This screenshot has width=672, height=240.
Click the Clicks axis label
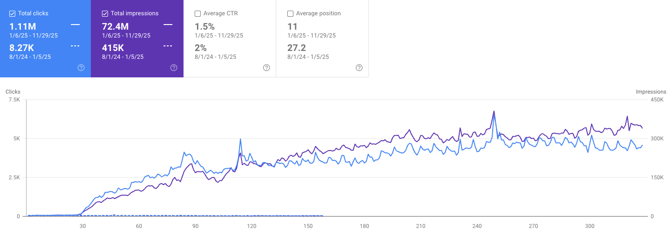13,92
